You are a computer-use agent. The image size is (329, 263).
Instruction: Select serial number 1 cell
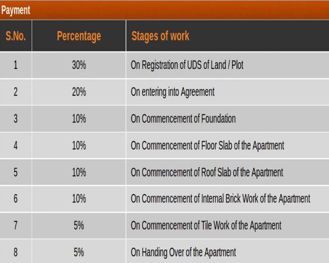pos(16,65)
